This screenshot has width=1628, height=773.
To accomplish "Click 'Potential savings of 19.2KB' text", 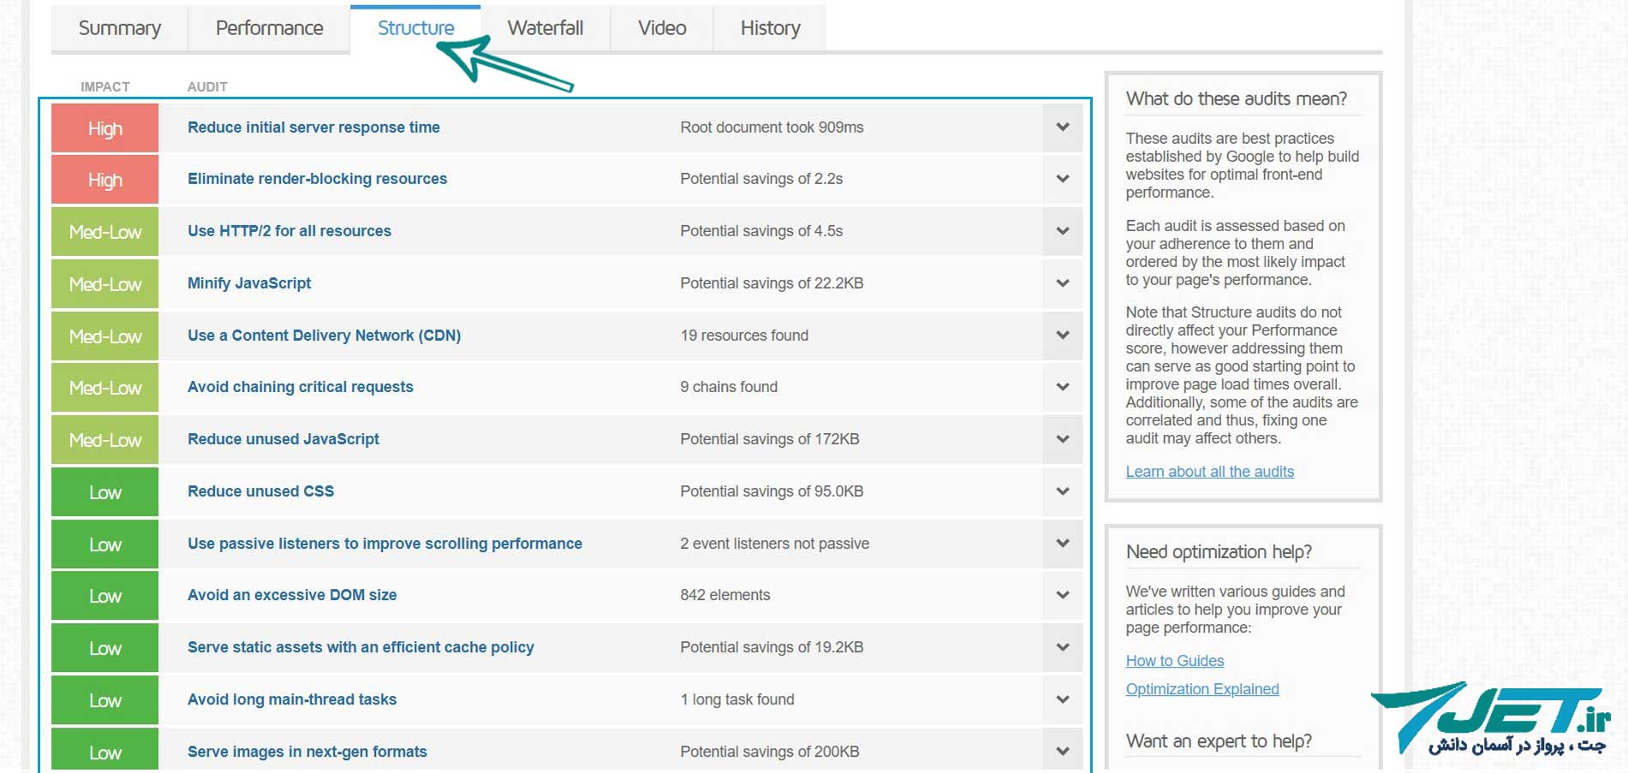I will click(772, 647).
